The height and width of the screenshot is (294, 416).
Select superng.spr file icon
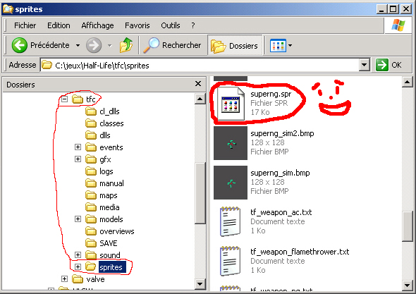[x=231, y=104]
